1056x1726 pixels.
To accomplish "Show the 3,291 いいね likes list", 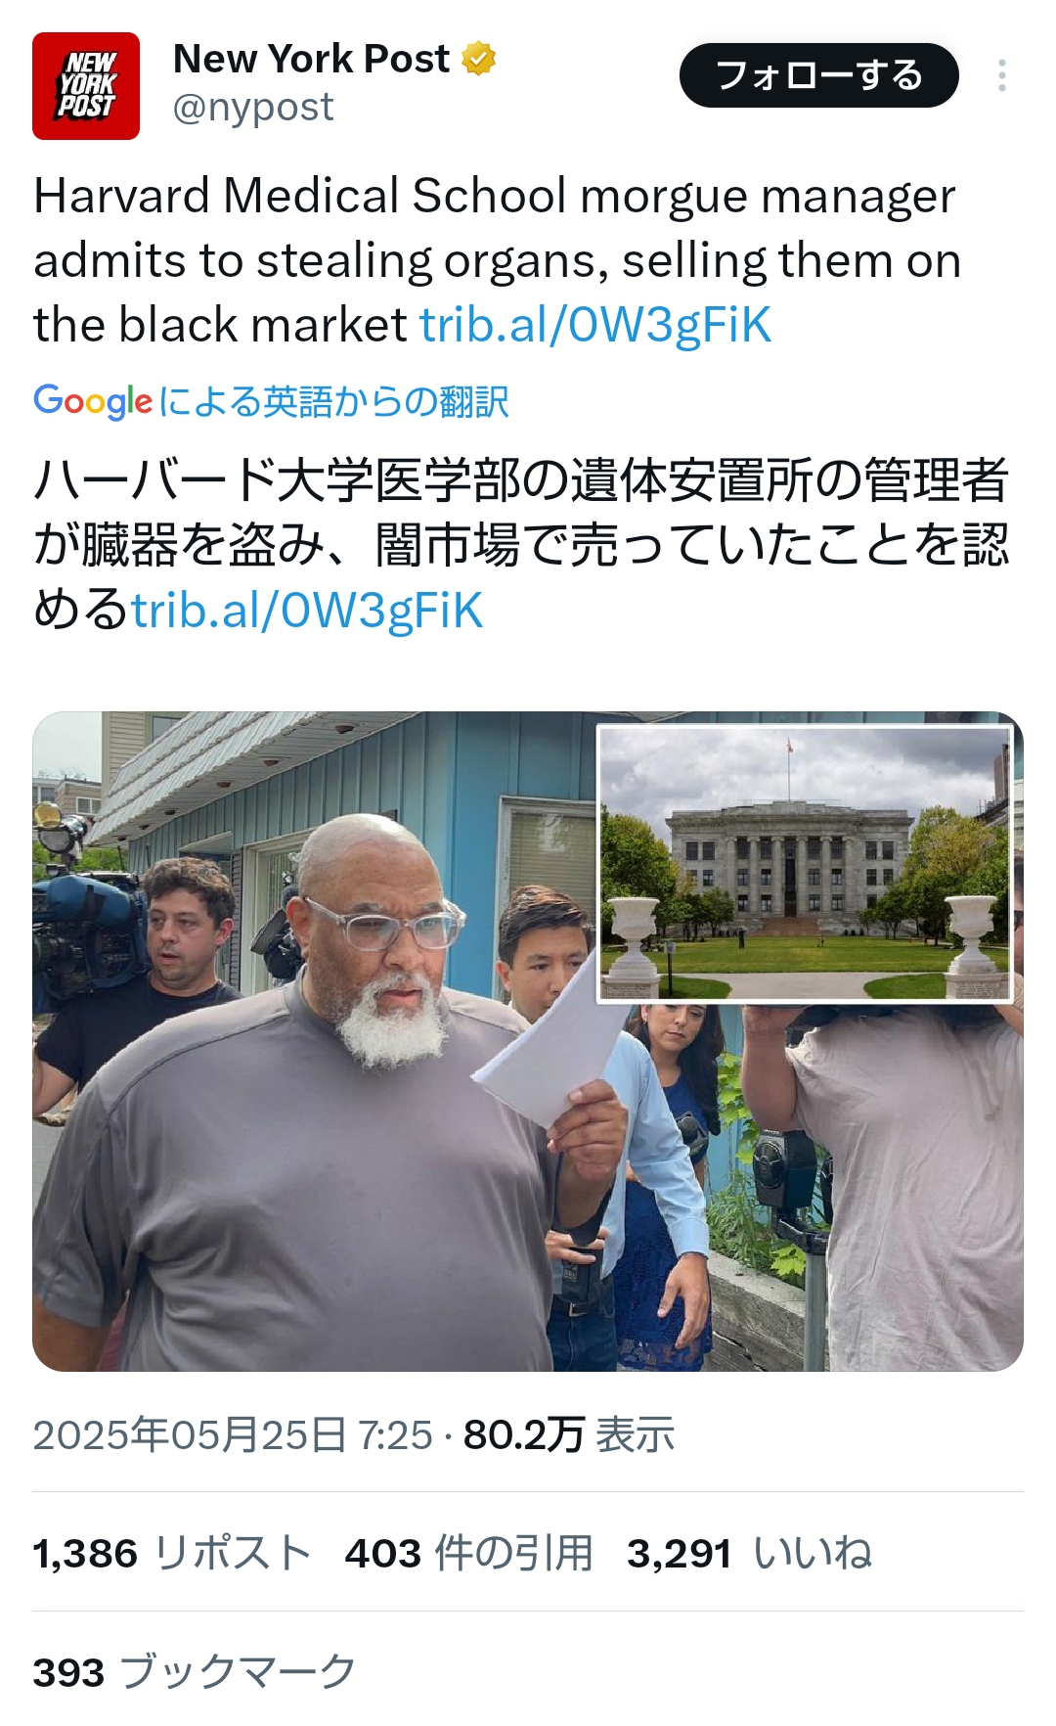I will click(x=750, y=1553).
